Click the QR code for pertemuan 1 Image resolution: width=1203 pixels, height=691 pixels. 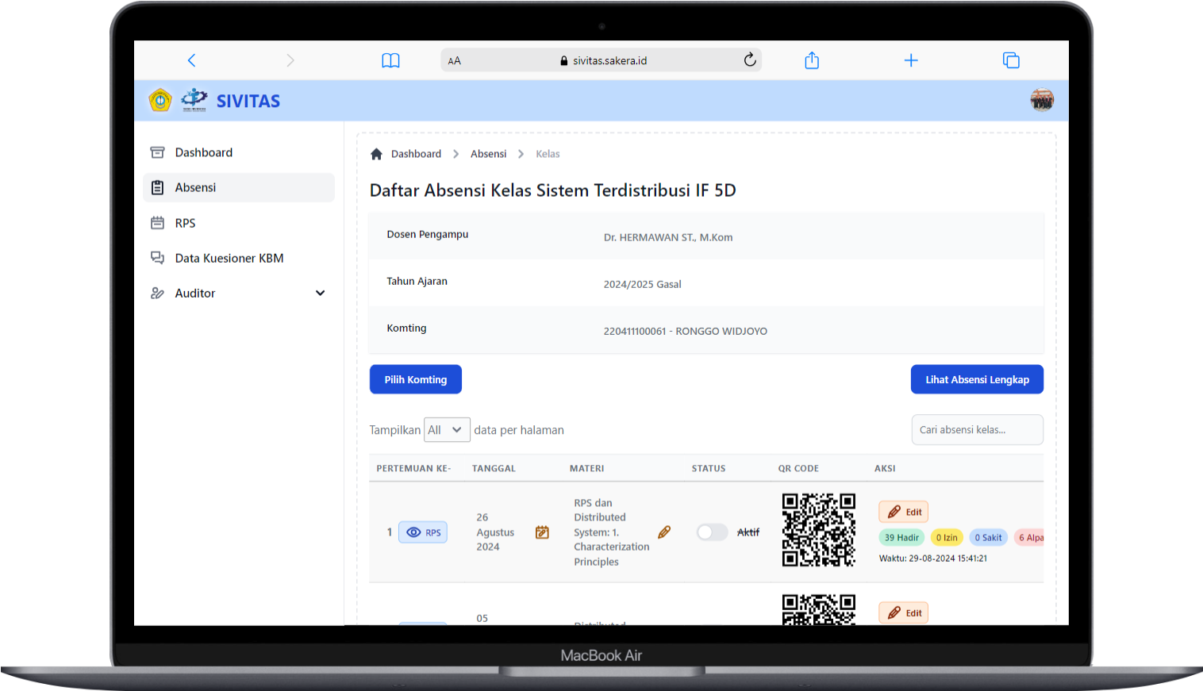(x=818, y=529)
